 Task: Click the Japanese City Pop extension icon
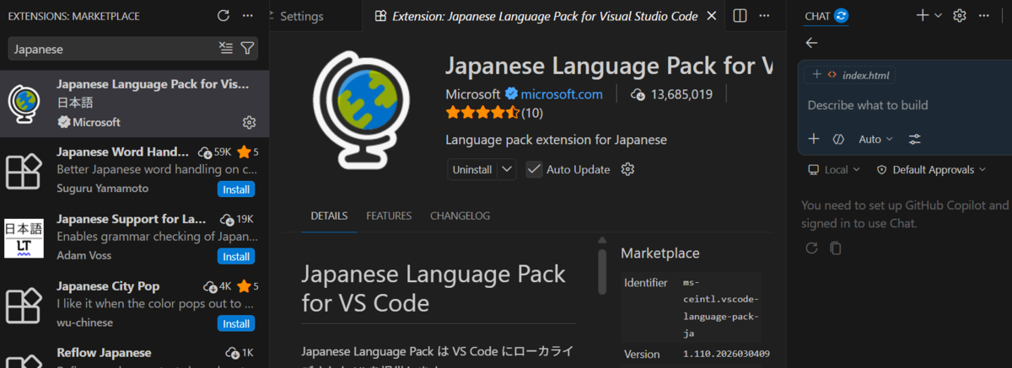(24, 307)
